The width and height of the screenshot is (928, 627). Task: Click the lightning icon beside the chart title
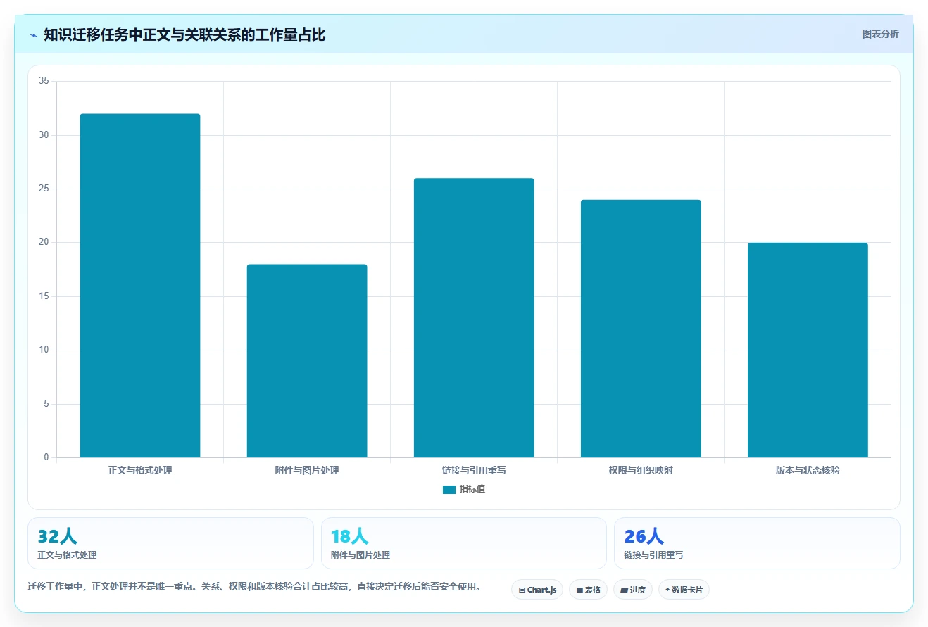pyautogui.click(x=34, y=34)
